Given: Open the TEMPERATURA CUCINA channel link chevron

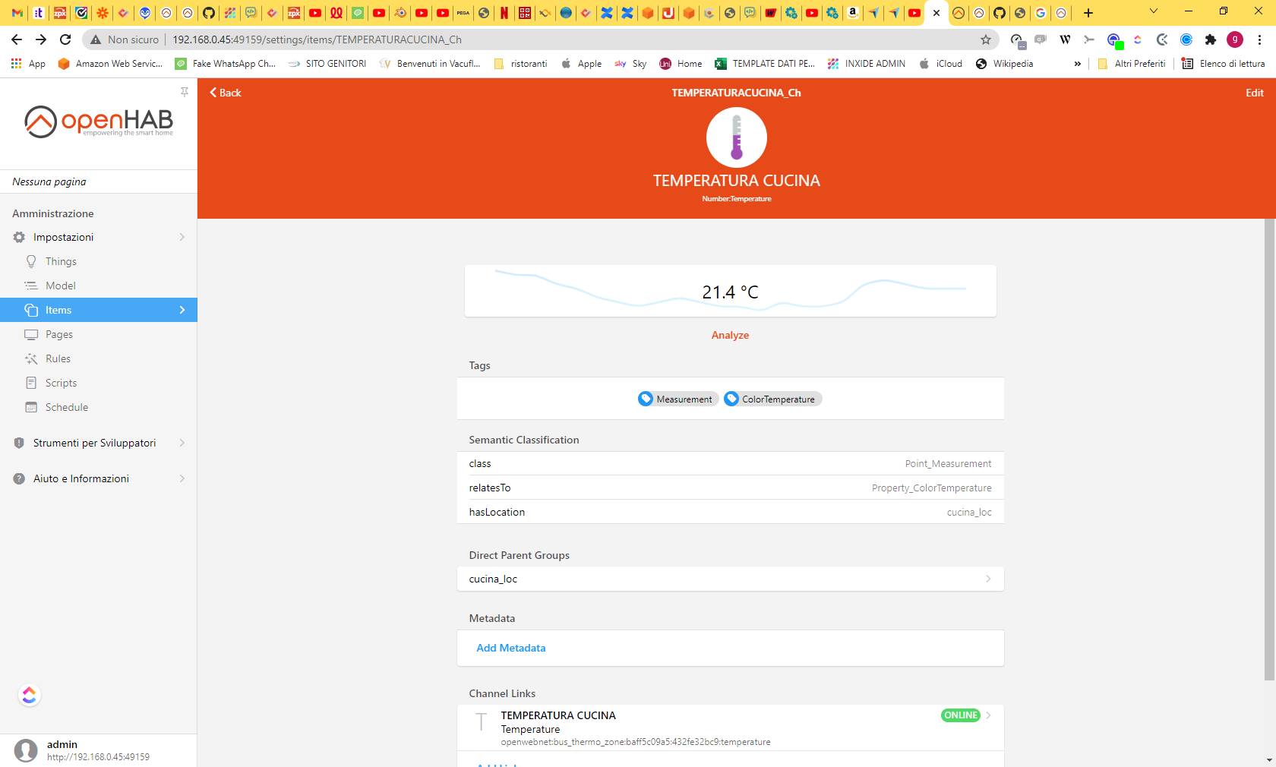Looking at the screenshot, I should (988, 715).
